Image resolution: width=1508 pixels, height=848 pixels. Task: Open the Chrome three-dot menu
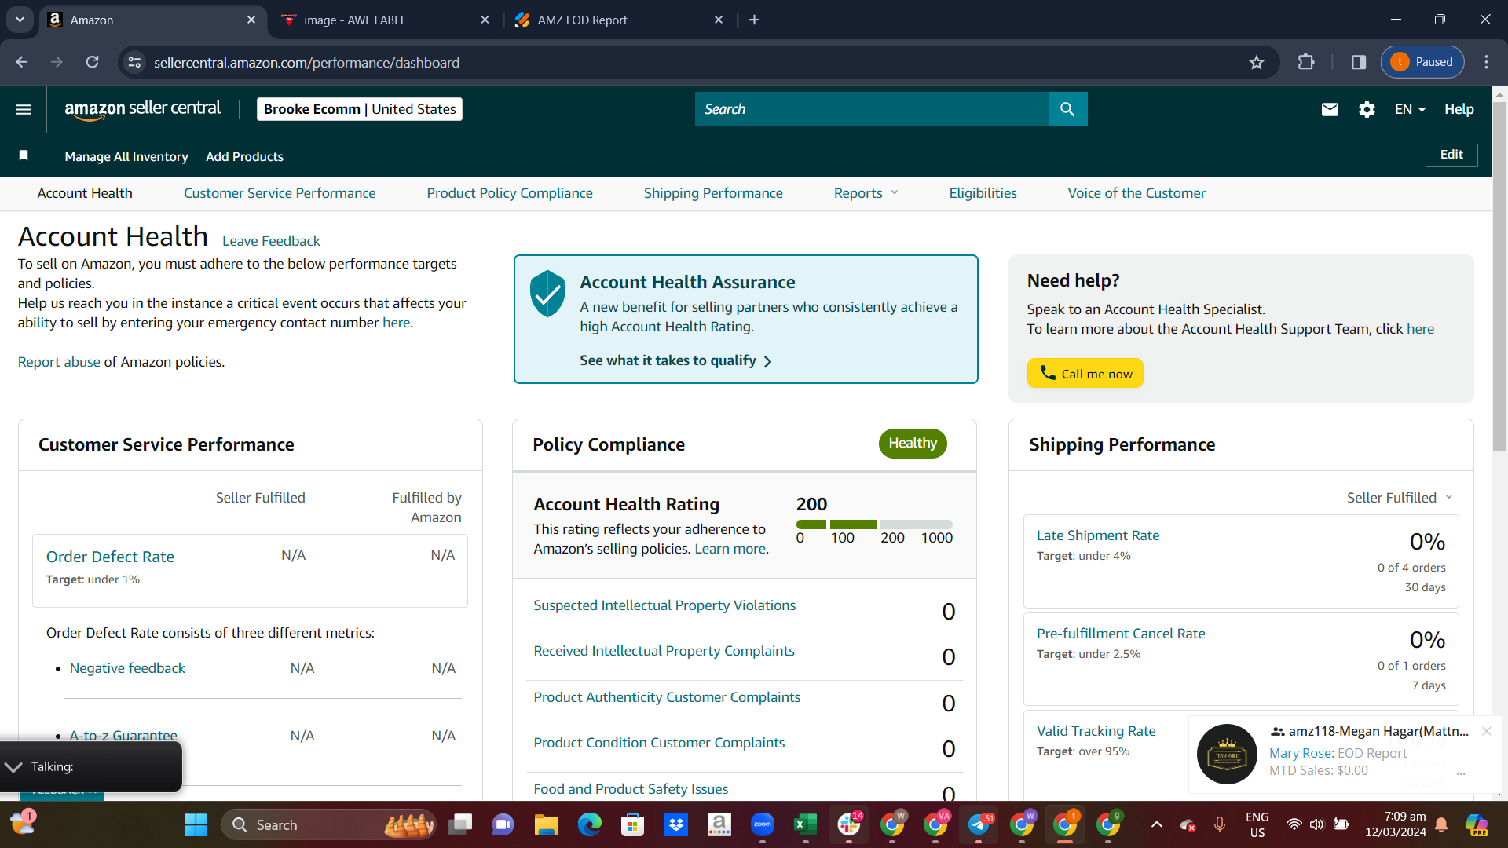(x=1486, y=62)
